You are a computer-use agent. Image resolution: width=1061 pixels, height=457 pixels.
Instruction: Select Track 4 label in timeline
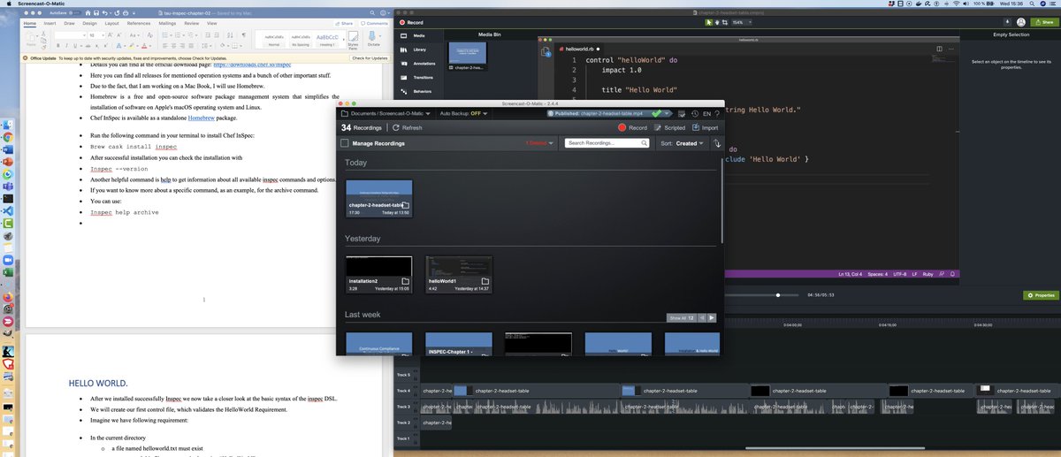coord(403,390)
